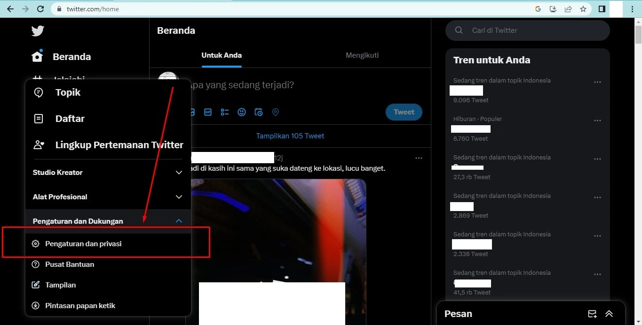This screenshot has width=642, height=325.
Task: Bookmark this page with the star
Action: [583, 9]
